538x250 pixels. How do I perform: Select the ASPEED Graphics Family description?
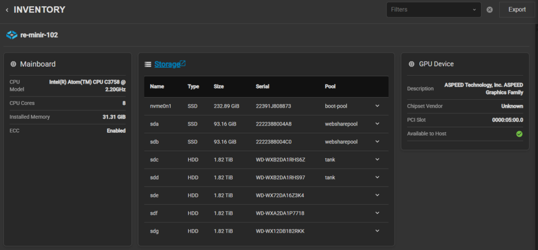pyautogui.click(x=484, y=88)
